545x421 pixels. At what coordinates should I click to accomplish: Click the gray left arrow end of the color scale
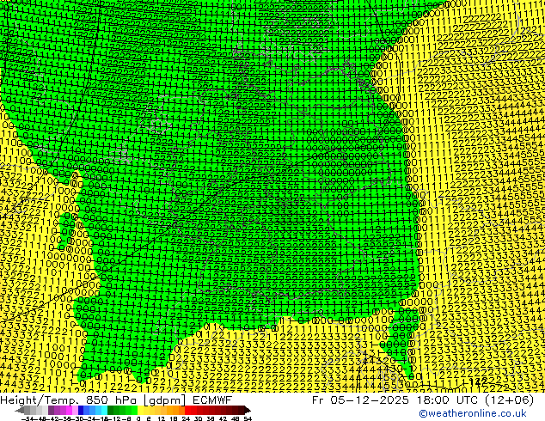point(19,411)
